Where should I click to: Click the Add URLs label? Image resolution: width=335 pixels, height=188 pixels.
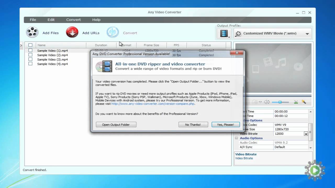point(91,33)
